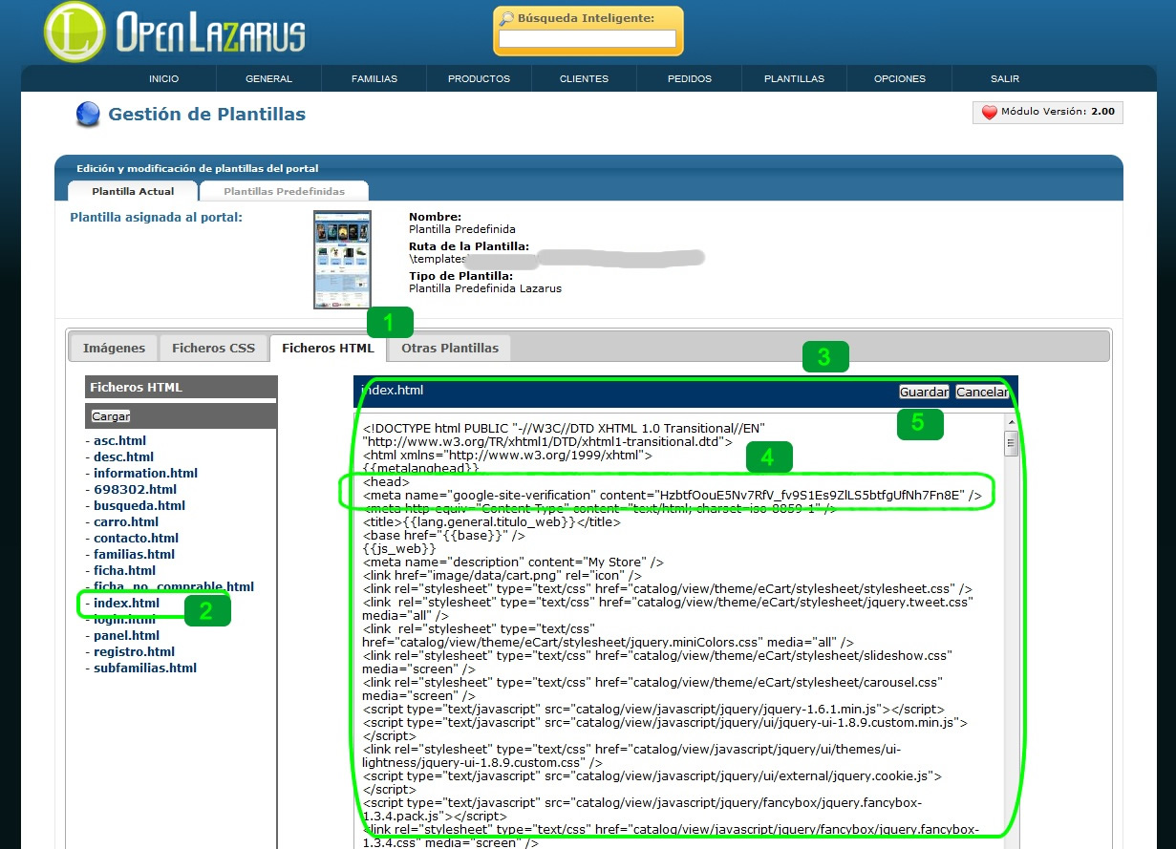Screen dimensions: 1176x849
Task: Open the PEDIDOS menu
Action: tap(689, 79)
